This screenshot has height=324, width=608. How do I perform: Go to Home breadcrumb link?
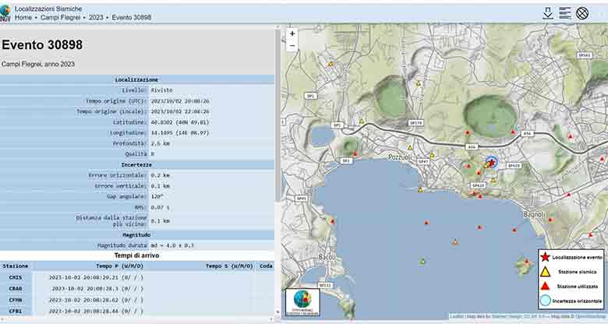23,17
